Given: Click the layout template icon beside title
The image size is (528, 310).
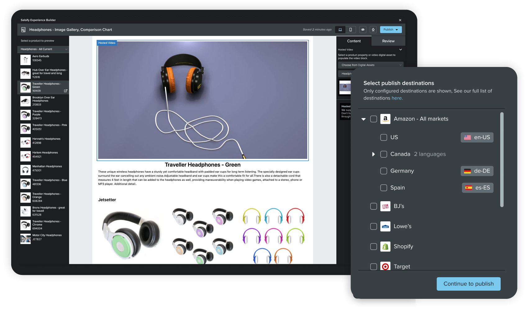Looking at the screenshot, I should click(23, 30).
